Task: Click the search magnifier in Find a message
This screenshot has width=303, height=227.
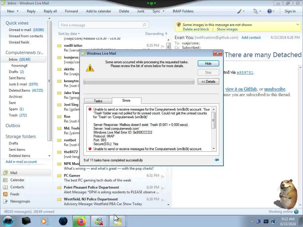Action: (144, 25)
